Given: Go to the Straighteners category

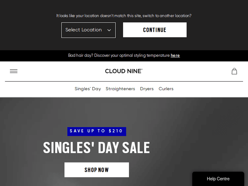Looking at the screenshot, I should click(120, 89).
